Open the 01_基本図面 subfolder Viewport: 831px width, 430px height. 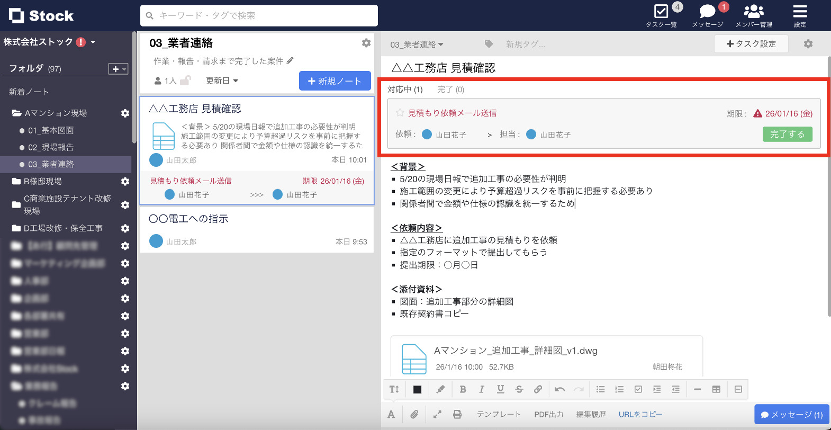coord(51,130)
